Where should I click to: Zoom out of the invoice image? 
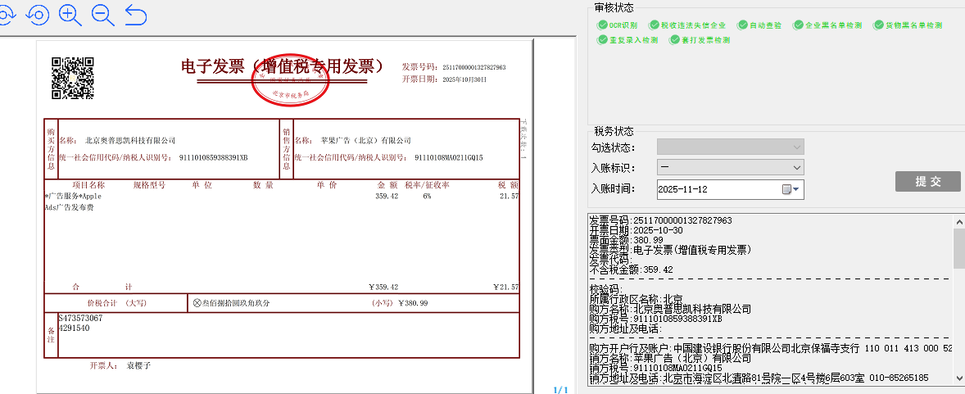tap(103, 15)
